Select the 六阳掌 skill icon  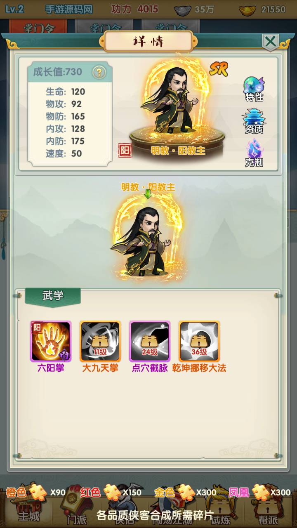[x=51, y=341]
